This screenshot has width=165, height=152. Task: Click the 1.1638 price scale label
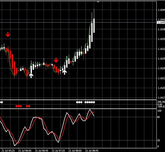click(x=162, y=29)
